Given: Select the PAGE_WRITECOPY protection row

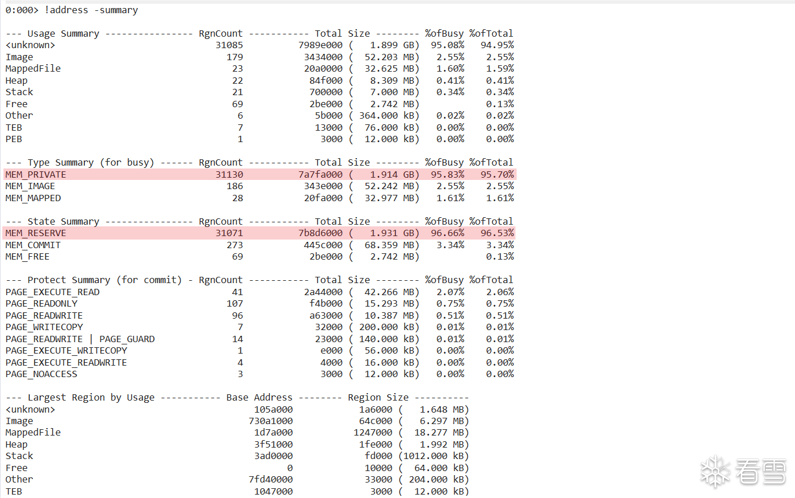Looking at the screenshot, I should pos(44,327).
